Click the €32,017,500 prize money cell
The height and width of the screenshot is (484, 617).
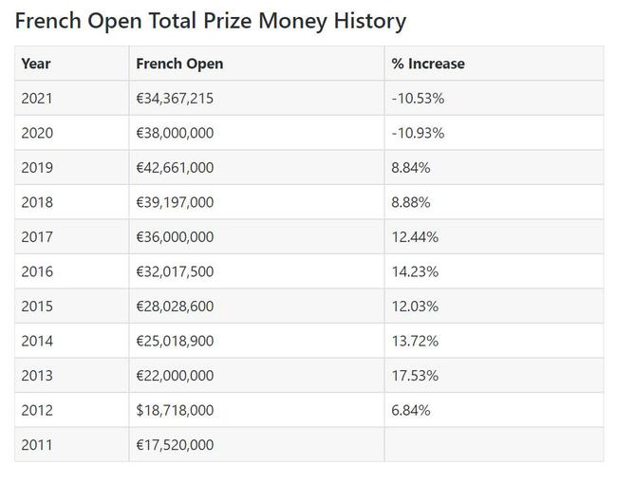tap(175, 271)
